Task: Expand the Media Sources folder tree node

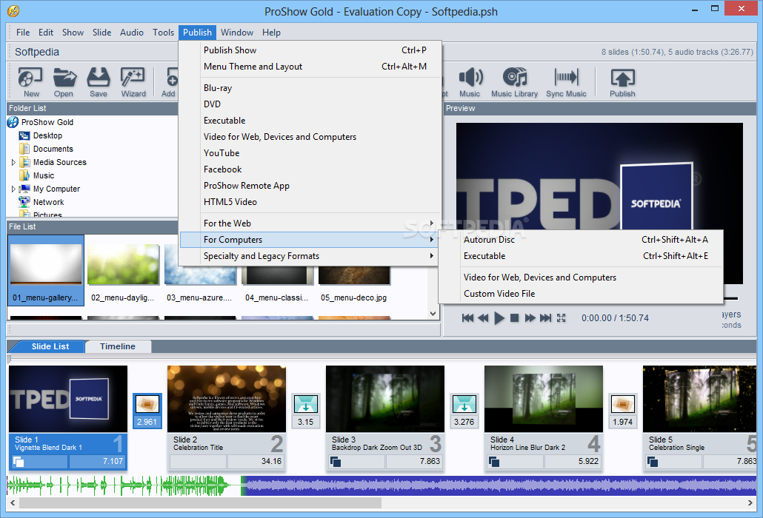Action: coord(13,162)
